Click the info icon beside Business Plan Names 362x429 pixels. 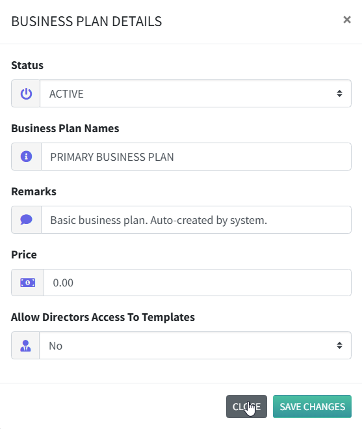[26, 156]
